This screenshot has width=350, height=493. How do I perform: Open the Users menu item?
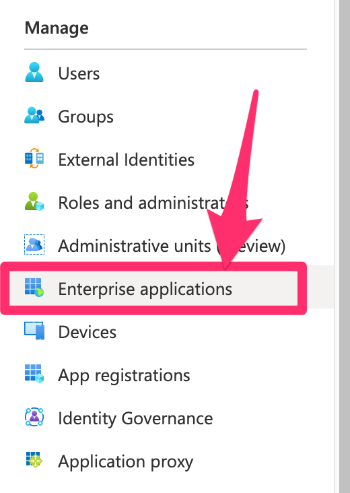[79, 73]
